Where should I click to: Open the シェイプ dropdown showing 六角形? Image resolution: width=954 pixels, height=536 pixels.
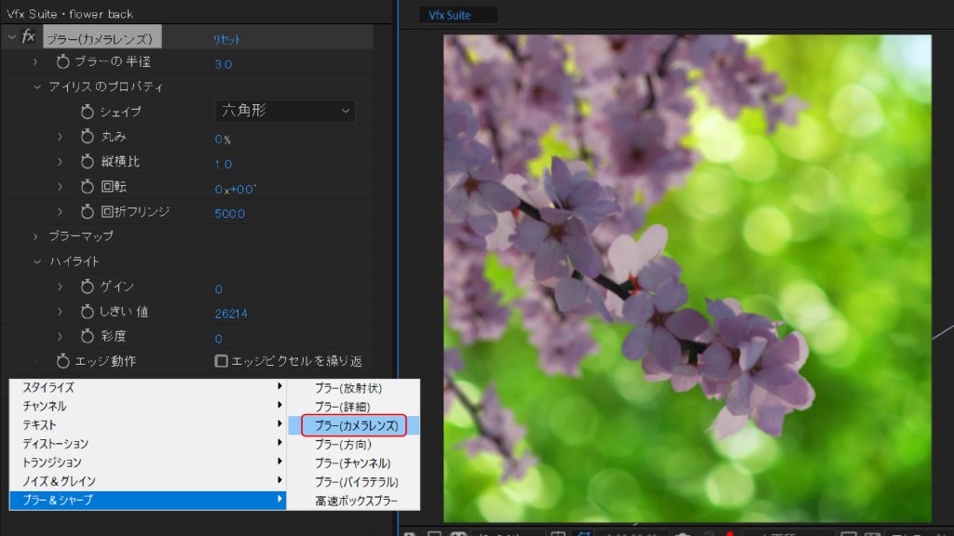(x=285, y=112)
